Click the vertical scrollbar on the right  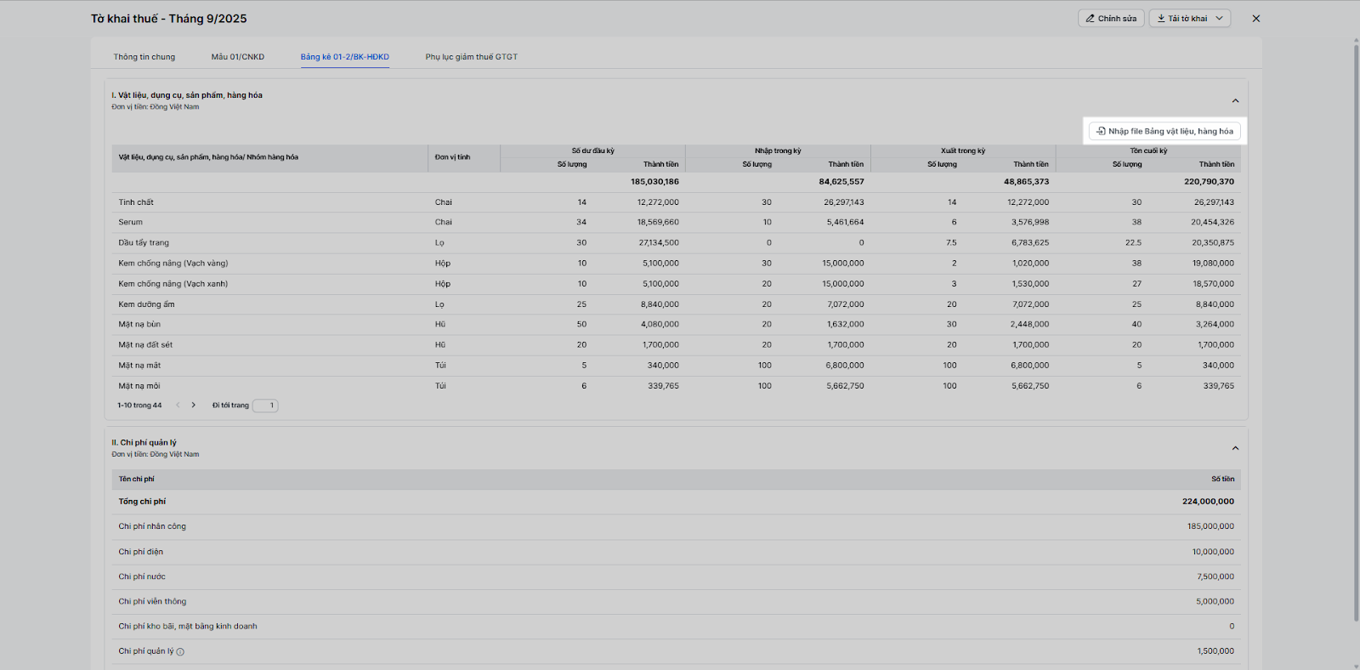tap(1356, 255)
